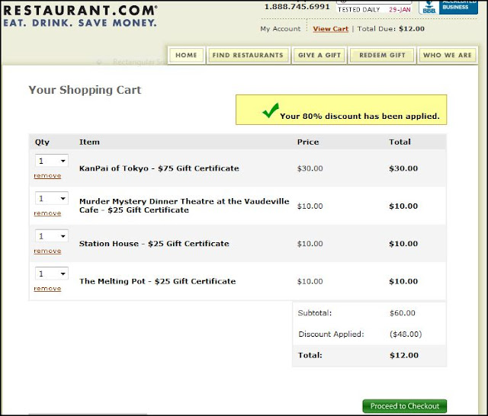Click Proceed to Checkout button
This screenshot has width=488, height=416.
(x=405, y=406)
